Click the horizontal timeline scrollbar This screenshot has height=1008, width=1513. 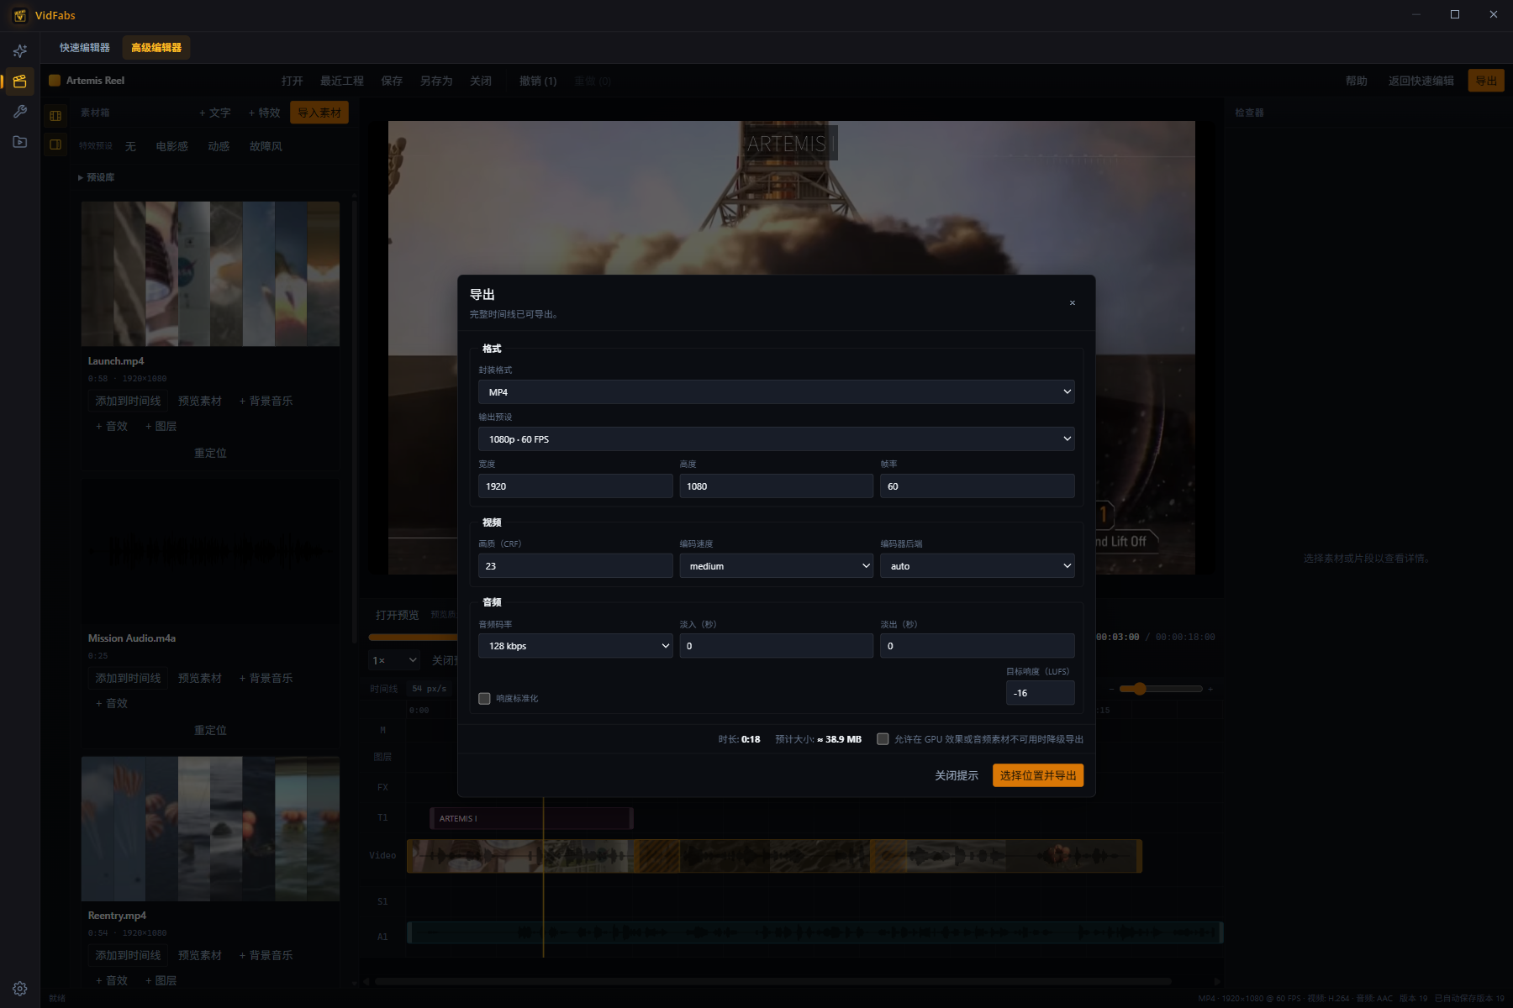coord(773,981)
